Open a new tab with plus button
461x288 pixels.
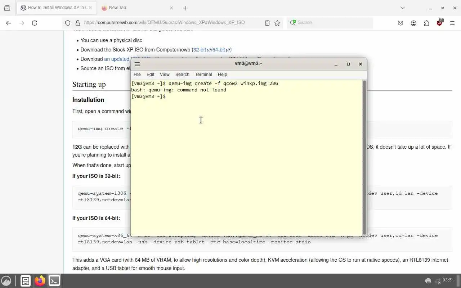click(x=185, y=8)
